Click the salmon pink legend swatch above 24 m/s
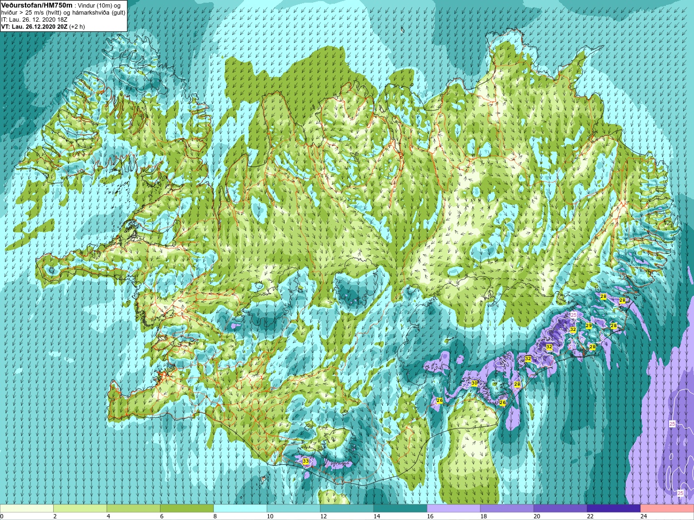 667,509
